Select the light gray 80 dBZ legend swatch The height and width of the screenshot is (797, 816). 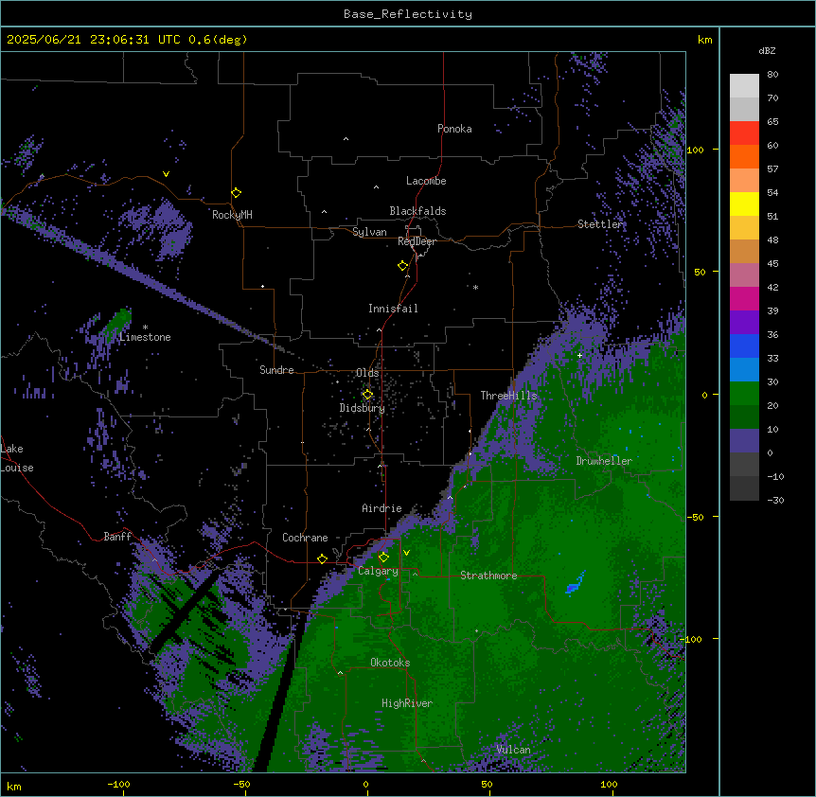pyautogui.click(x=744, y=86)
